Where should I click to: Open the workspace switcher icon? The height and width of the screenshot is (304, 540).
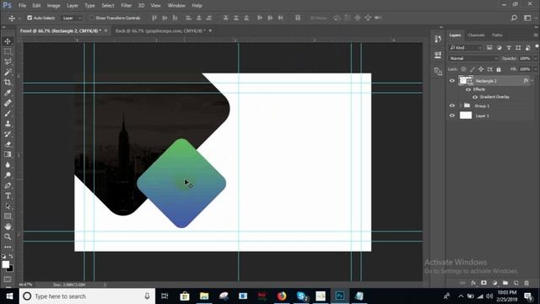tap(527, 18)
